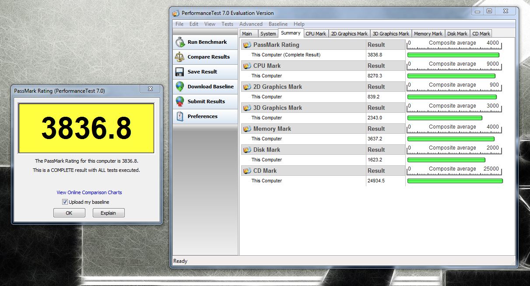Click the Ready status bar text

pyautogui.click(x=180, y=261)
